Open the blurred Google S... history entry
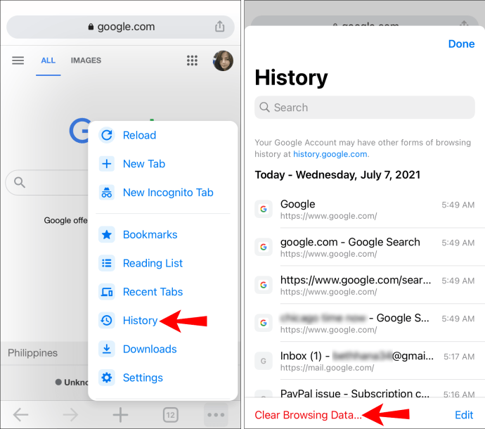485x429 pixels. (364, 323)
